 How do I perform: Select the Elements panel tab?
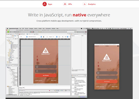tap(75, 76)
